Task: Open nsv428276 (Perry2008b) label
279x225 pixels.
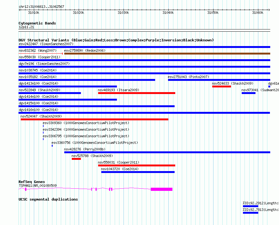Action: 85,149
